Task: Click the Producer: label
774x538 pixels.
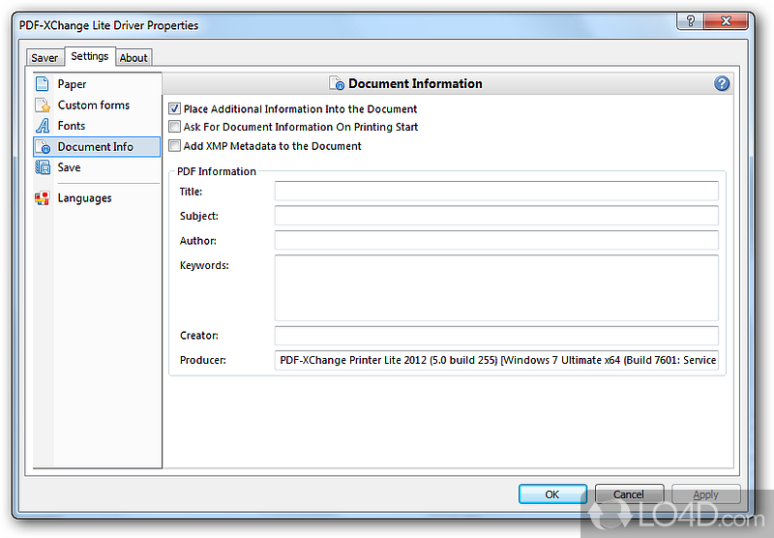Action: point(203,360)
